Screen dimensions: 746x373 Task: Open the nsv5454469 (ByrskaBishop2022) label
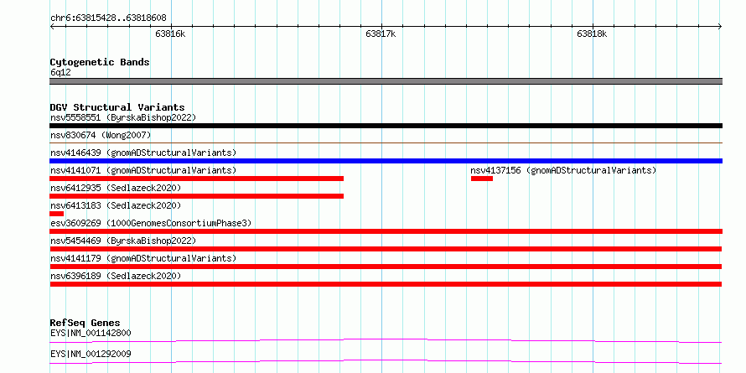click(x=123, y=241)
